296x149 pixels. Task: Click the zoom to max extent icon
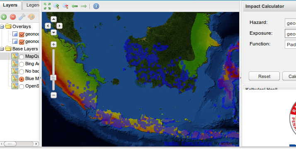47,6
